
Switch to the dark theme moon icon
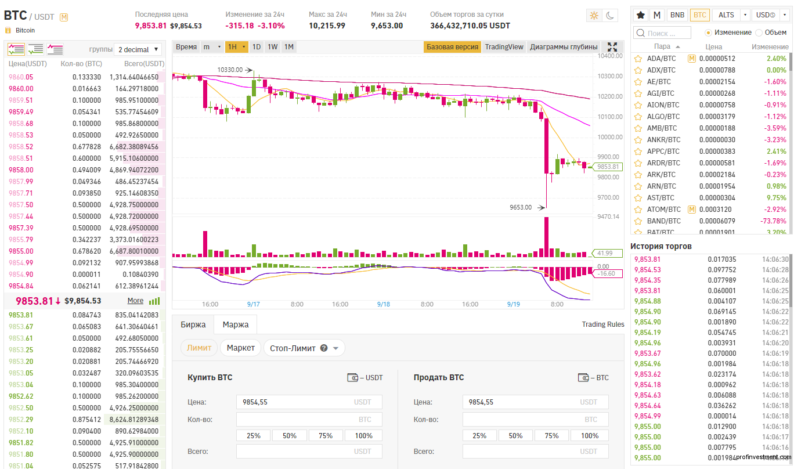pos(610,16)
